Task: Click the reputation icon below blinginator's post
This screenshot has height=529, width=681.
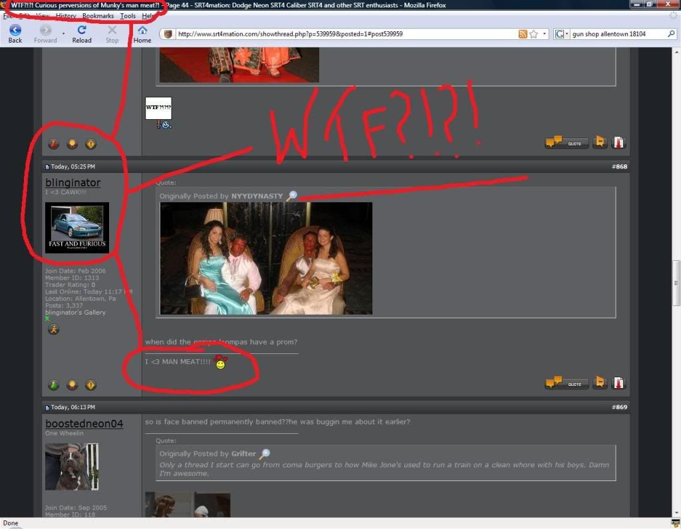Action: click(53, 385)
